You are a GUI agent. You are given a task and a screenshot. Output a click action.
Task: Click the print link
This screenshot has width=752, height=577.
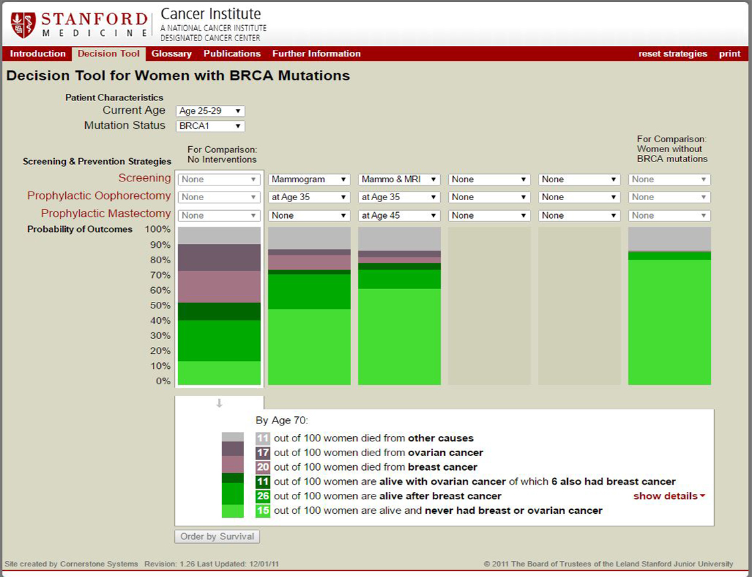(x=729, y=54)
